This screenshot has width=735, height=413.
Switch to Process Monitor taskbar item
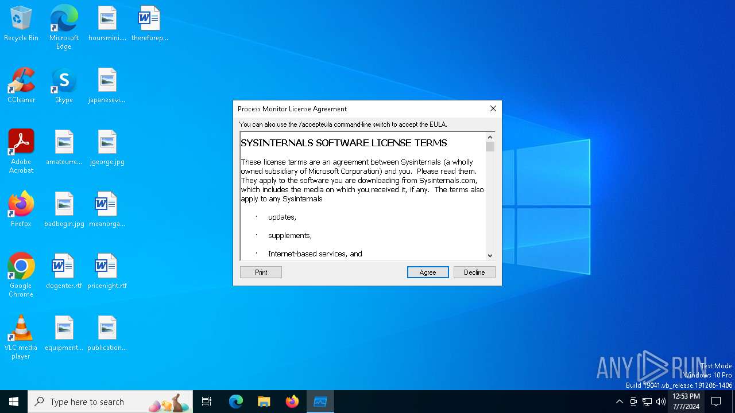(x=320, y=402)
